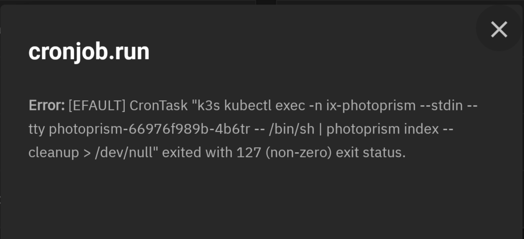Click the exit code 127 number
This screenshot has height=239, width=524.
[x=249, y=153]
